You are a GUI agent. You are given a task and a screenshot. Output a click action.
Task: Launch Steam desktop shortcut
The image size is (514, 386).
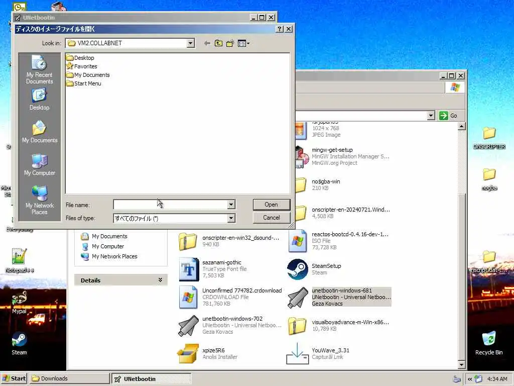(x=19, y=343)
